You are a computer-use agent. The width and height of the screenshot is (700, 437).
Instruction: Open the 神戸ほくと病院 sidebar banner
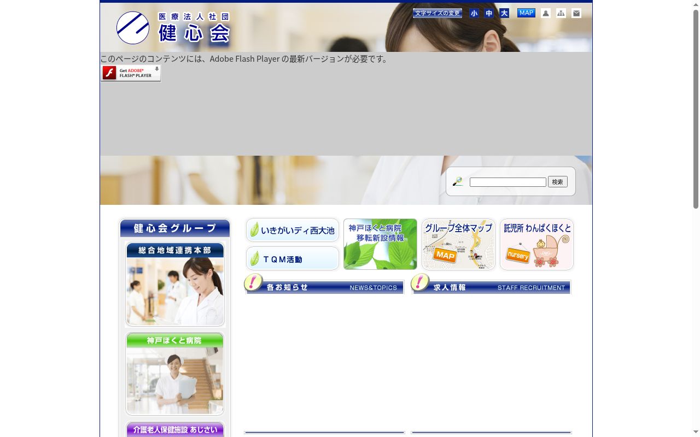175,374
